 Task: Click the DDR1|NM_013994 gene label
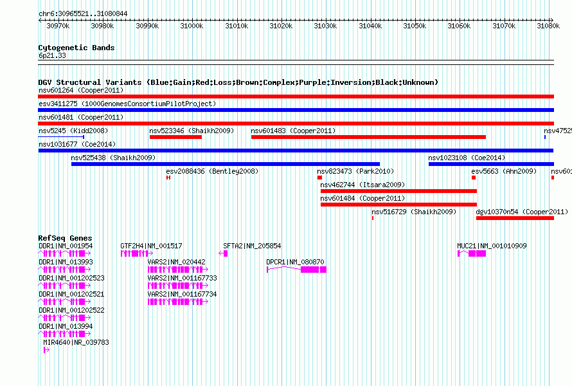tap(66, 326)
